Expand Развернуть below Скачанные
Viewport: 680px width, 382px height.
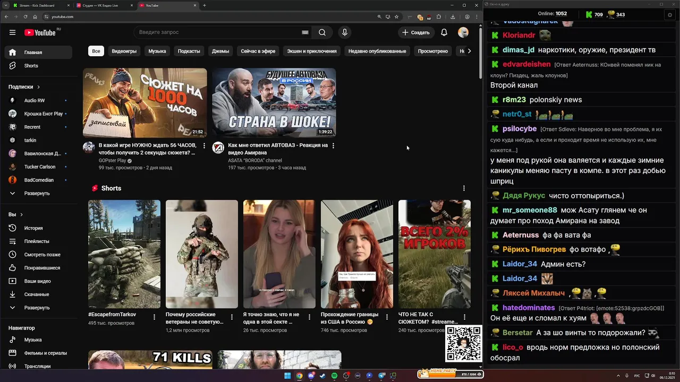coord(38,308)
